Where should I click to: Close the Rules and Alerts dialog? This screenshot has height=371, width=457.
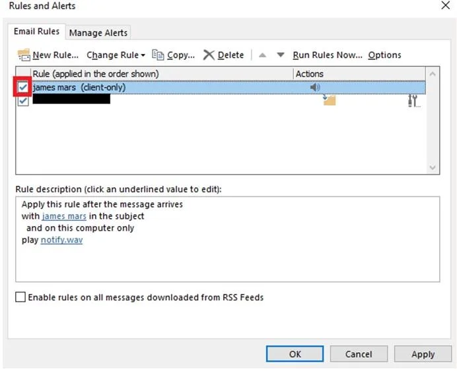coord(445,5)
